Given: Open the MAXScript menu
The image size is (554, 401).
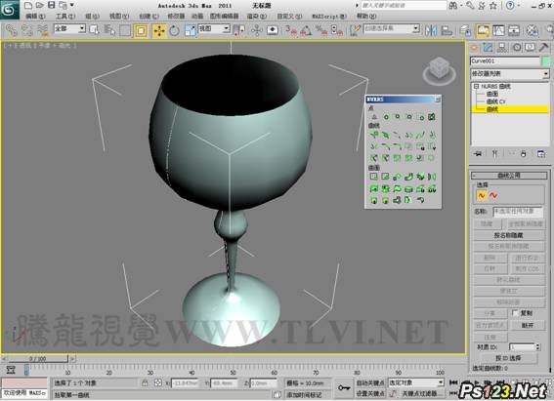Looking at the screenshot, I should click(x=329, y=17).
